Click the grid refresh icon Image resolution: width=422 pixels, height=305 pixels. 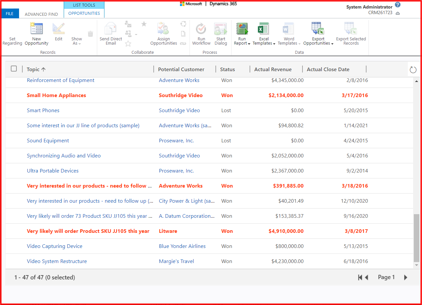413,70
